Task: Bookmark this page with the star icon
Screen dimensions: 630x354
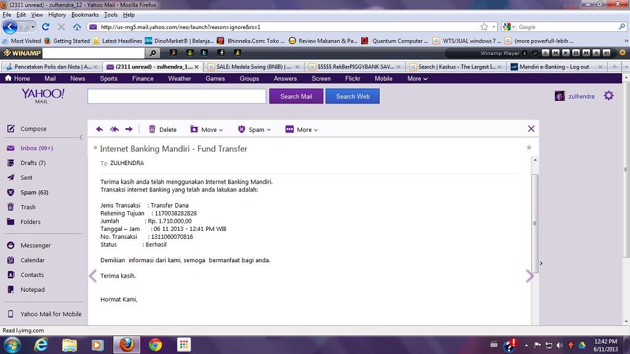Action: coord(484,27)
